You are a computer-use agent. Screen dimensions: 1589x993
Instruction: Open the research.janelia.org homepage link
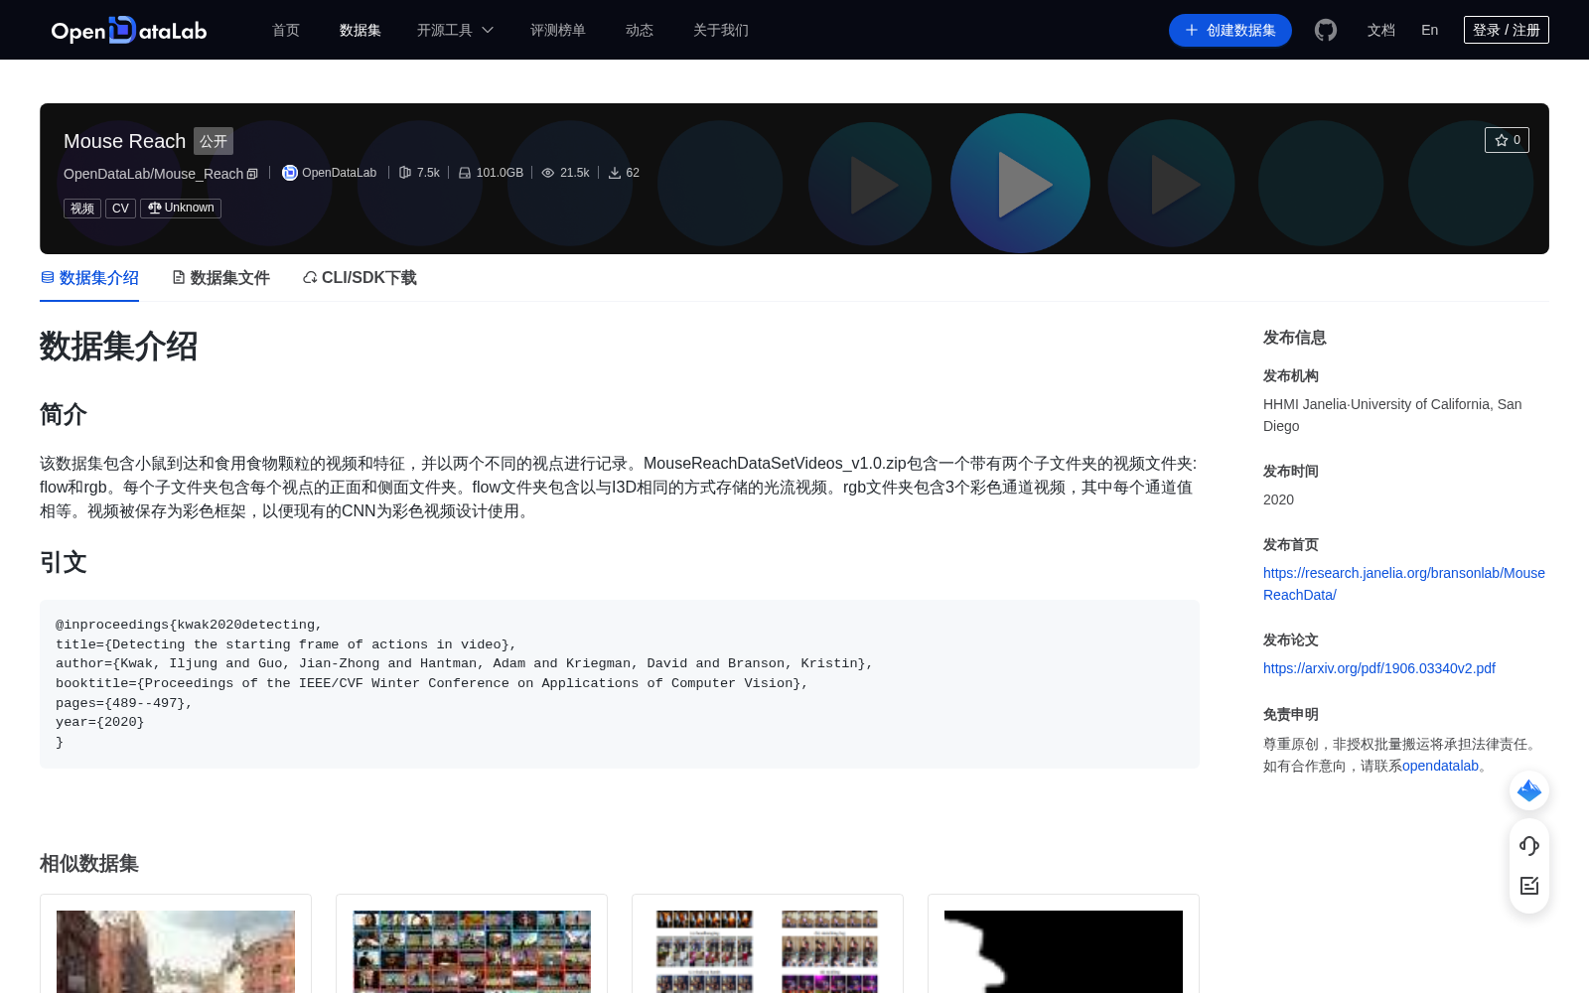1404,584
